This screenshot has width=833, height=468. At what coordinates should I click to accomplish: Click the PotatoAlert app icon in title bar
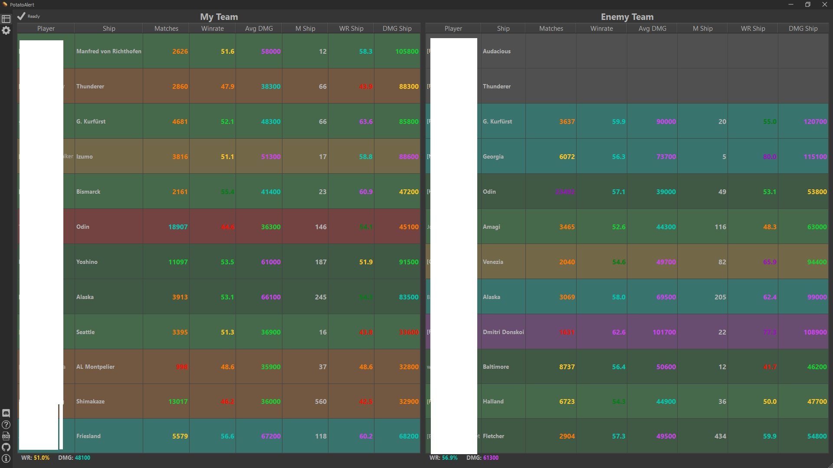(x=5, y=4)
